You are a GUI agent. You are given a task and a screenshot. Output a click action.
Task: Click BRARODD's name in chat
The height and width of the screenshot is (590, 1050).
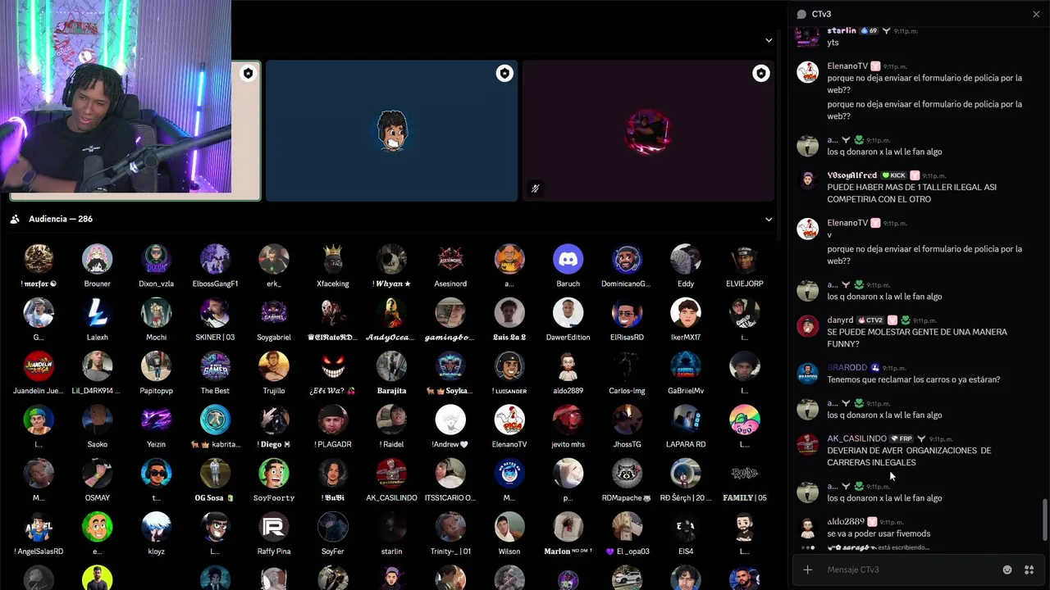click(847, 368)
